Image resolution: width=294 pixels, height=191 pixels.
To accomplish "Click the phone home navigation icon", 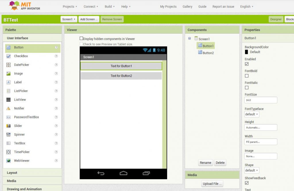I will click(123, 173).
